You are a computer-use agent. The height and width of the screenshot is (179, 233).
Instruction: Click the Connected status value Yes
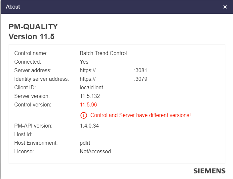[84, 62]
